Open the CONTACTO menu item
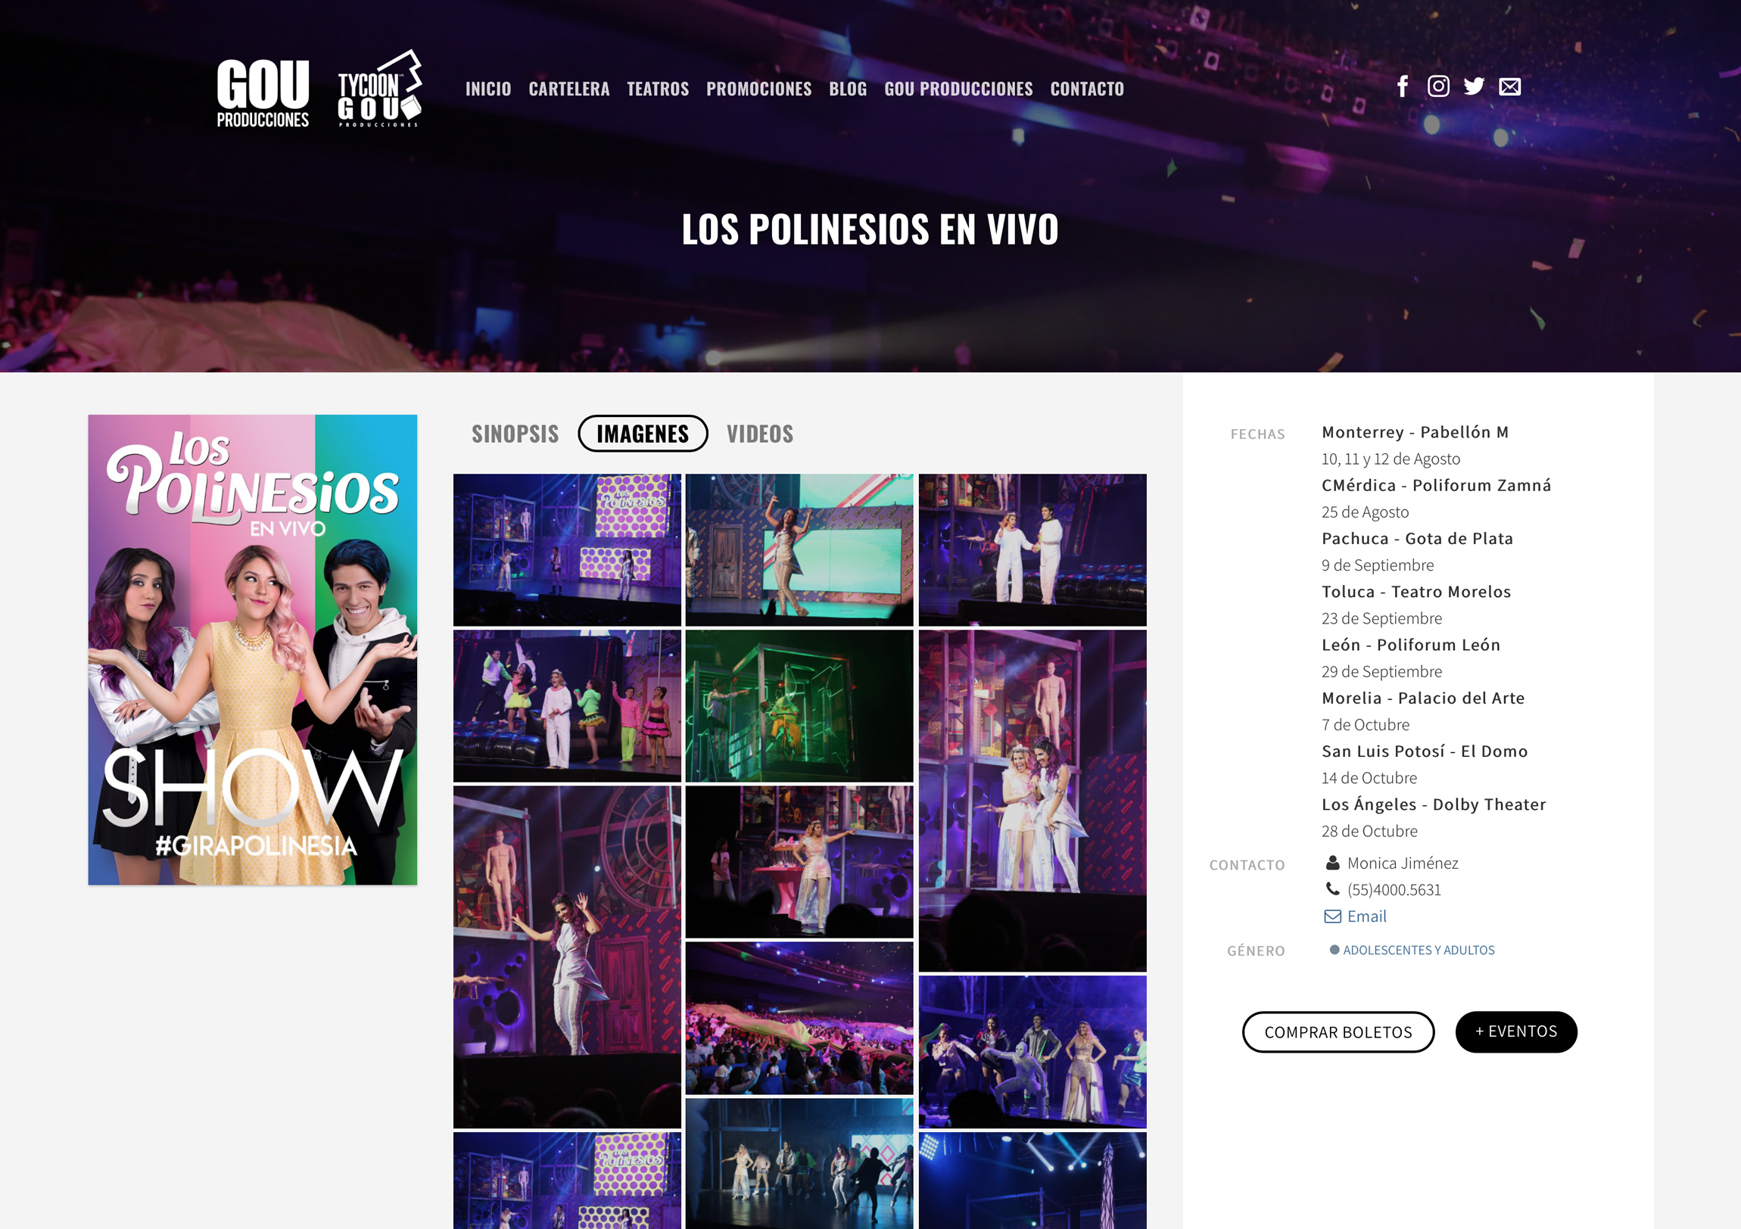The image size is (1741, 1229). [1087, 89]
